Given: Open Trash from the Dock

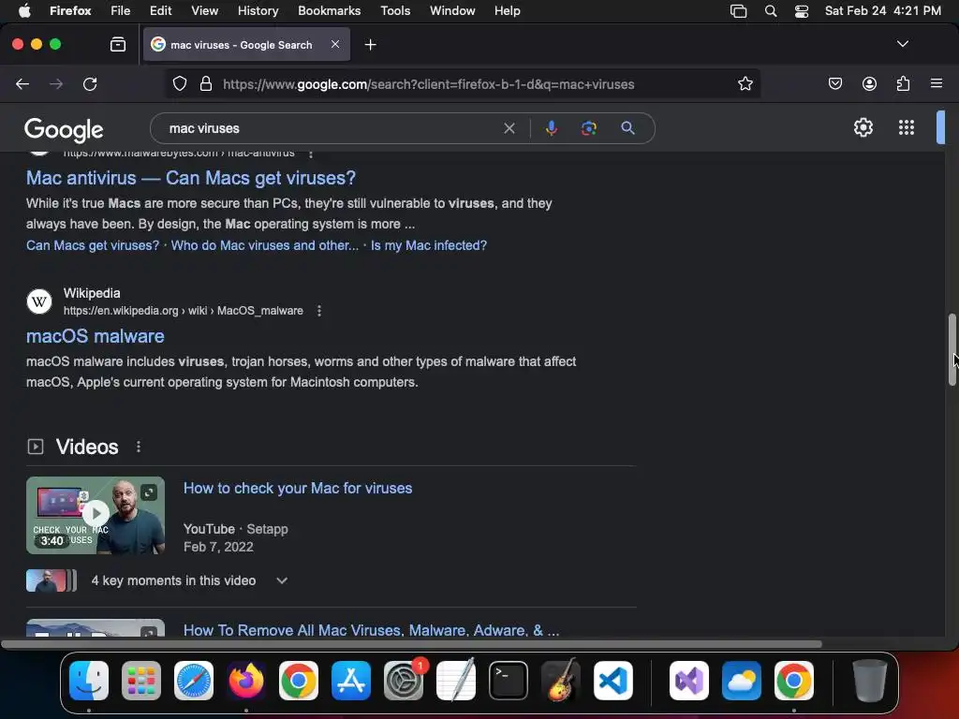Looking at the screenshot, I should coord(869,681).
